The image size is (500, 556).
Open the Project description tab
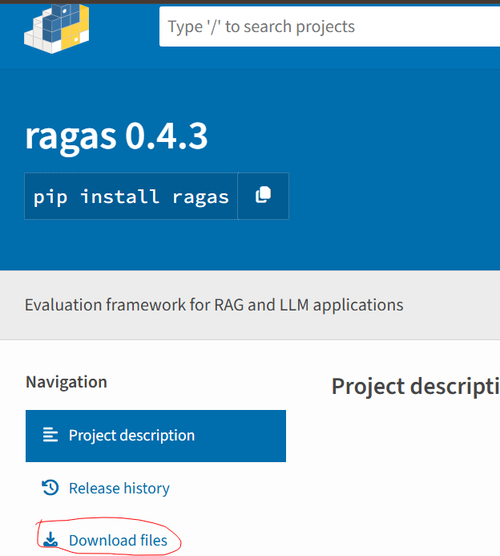coord(155,436)
